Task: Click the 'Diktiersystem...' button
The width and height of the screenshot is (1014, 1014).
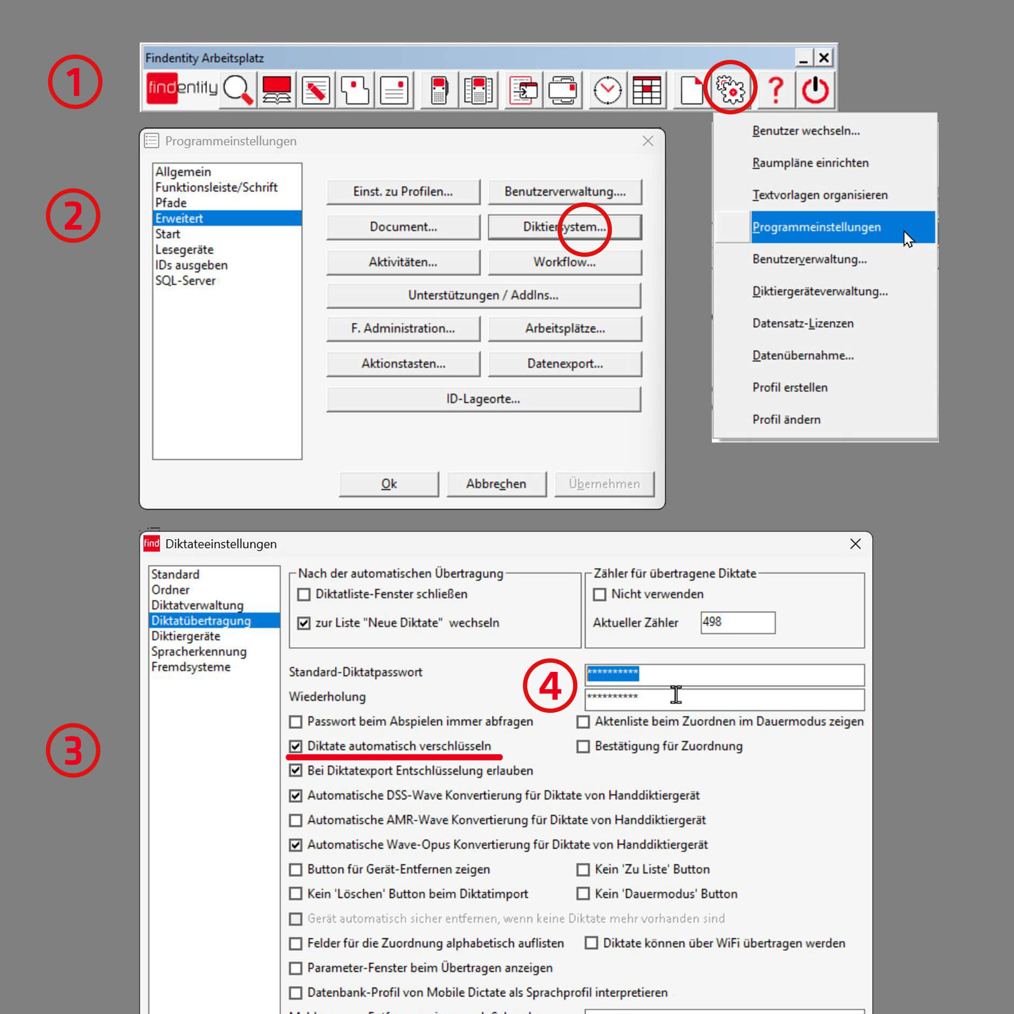Action: pos(564,227)
